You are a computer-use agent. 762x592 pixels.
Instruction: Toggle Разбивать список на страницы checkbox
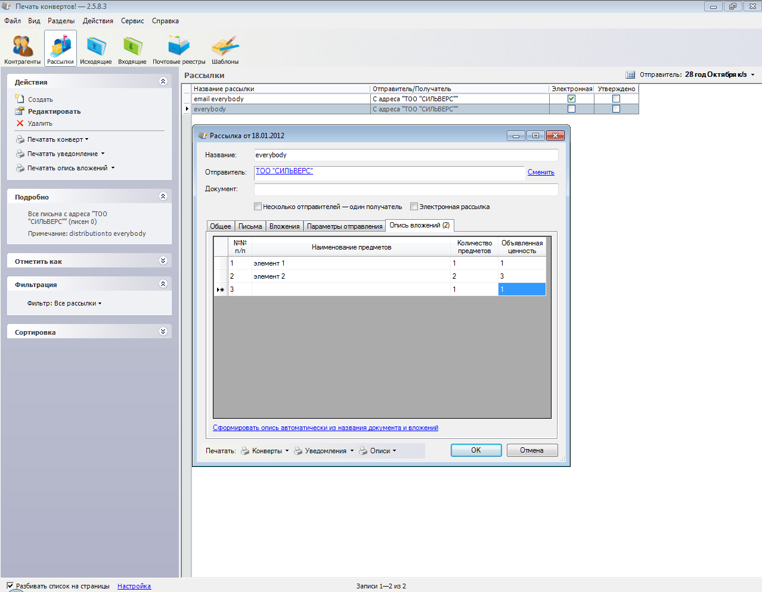tap(10, 586)
